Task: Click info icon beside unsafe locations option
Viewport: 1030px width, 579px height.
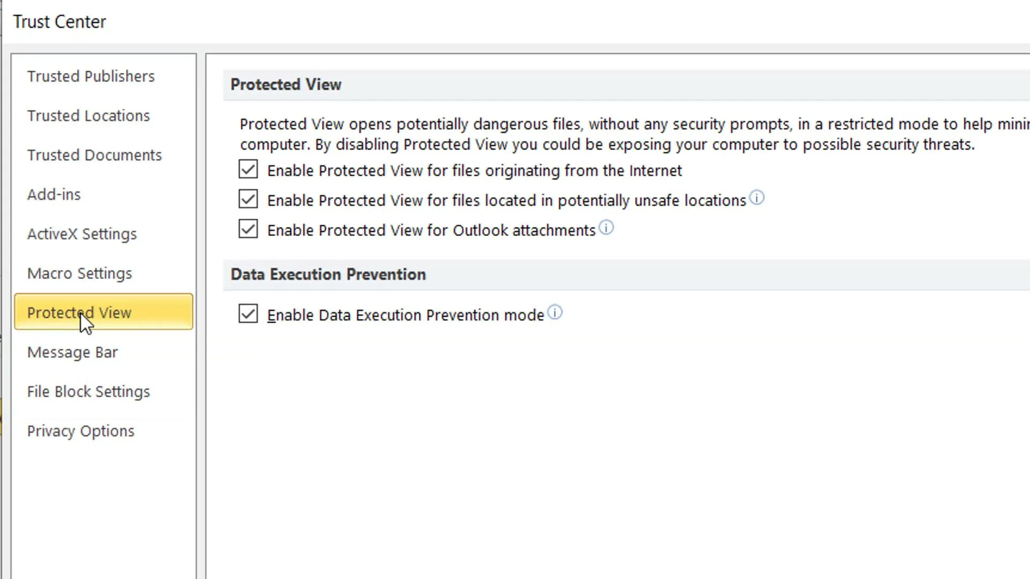Action: tap(756, 198)
